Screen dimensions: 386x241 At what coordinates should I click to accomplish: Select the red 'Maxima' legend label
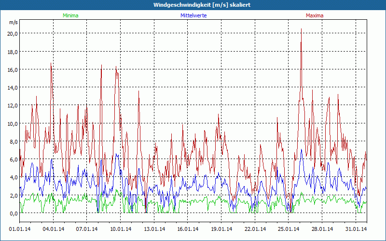[315, 15]
